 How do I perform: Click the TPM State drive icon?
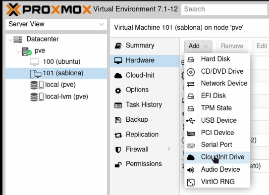(x=191, y=109)
